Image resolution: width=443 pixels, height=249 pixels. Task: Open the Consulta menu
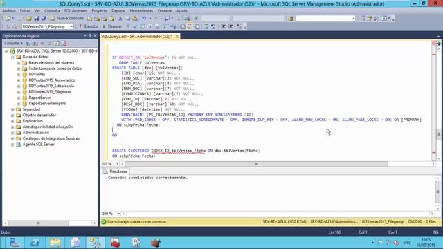pos(52,11)
